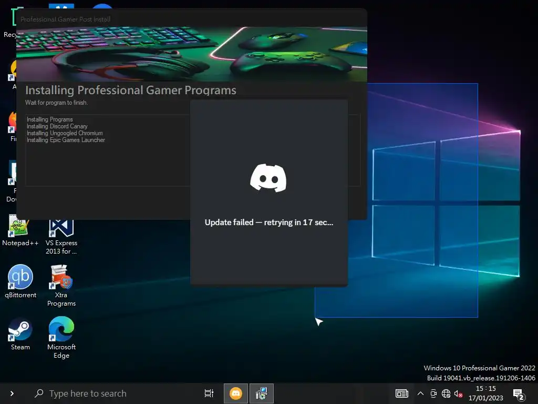Open the network globe tray icon

[x=446, y=393]
